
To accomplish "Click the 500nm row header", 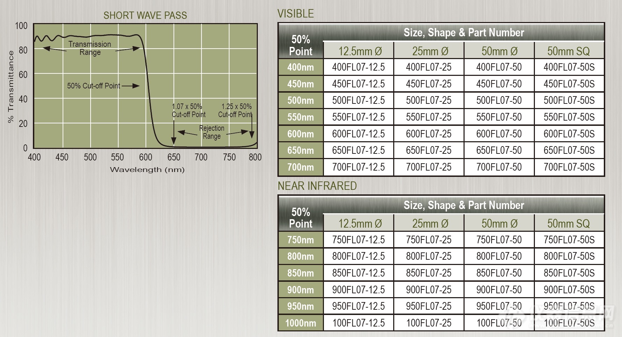I will point(301,100).
